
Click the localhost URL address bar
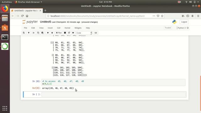[x=97, y=16]
